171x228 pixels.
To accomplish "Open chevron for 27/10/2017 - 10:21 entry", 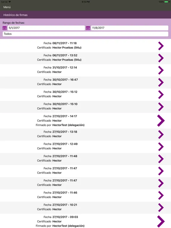I will (161, 208).
